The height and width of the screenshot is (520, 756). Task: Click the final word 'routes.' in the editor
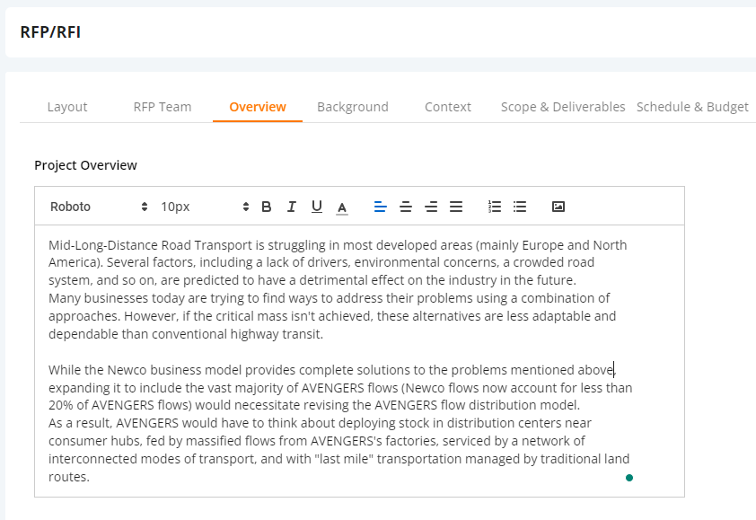click(x=69, y=477)
